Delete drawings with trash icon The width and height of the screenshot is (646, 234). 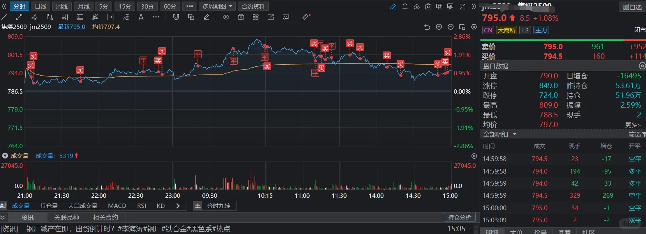(241, 17)
